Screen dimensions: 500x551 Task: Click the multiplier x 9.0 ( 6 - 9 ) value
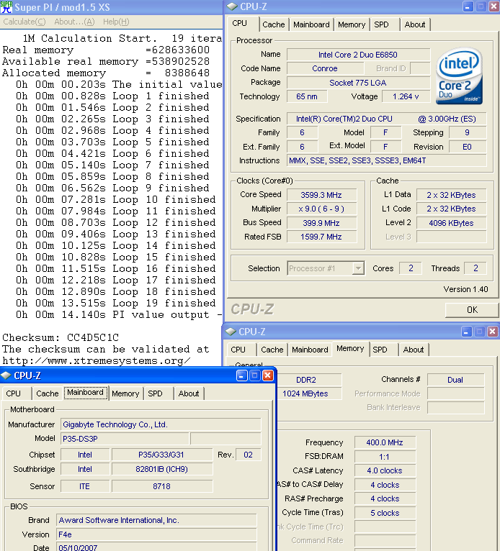point(321,209)
